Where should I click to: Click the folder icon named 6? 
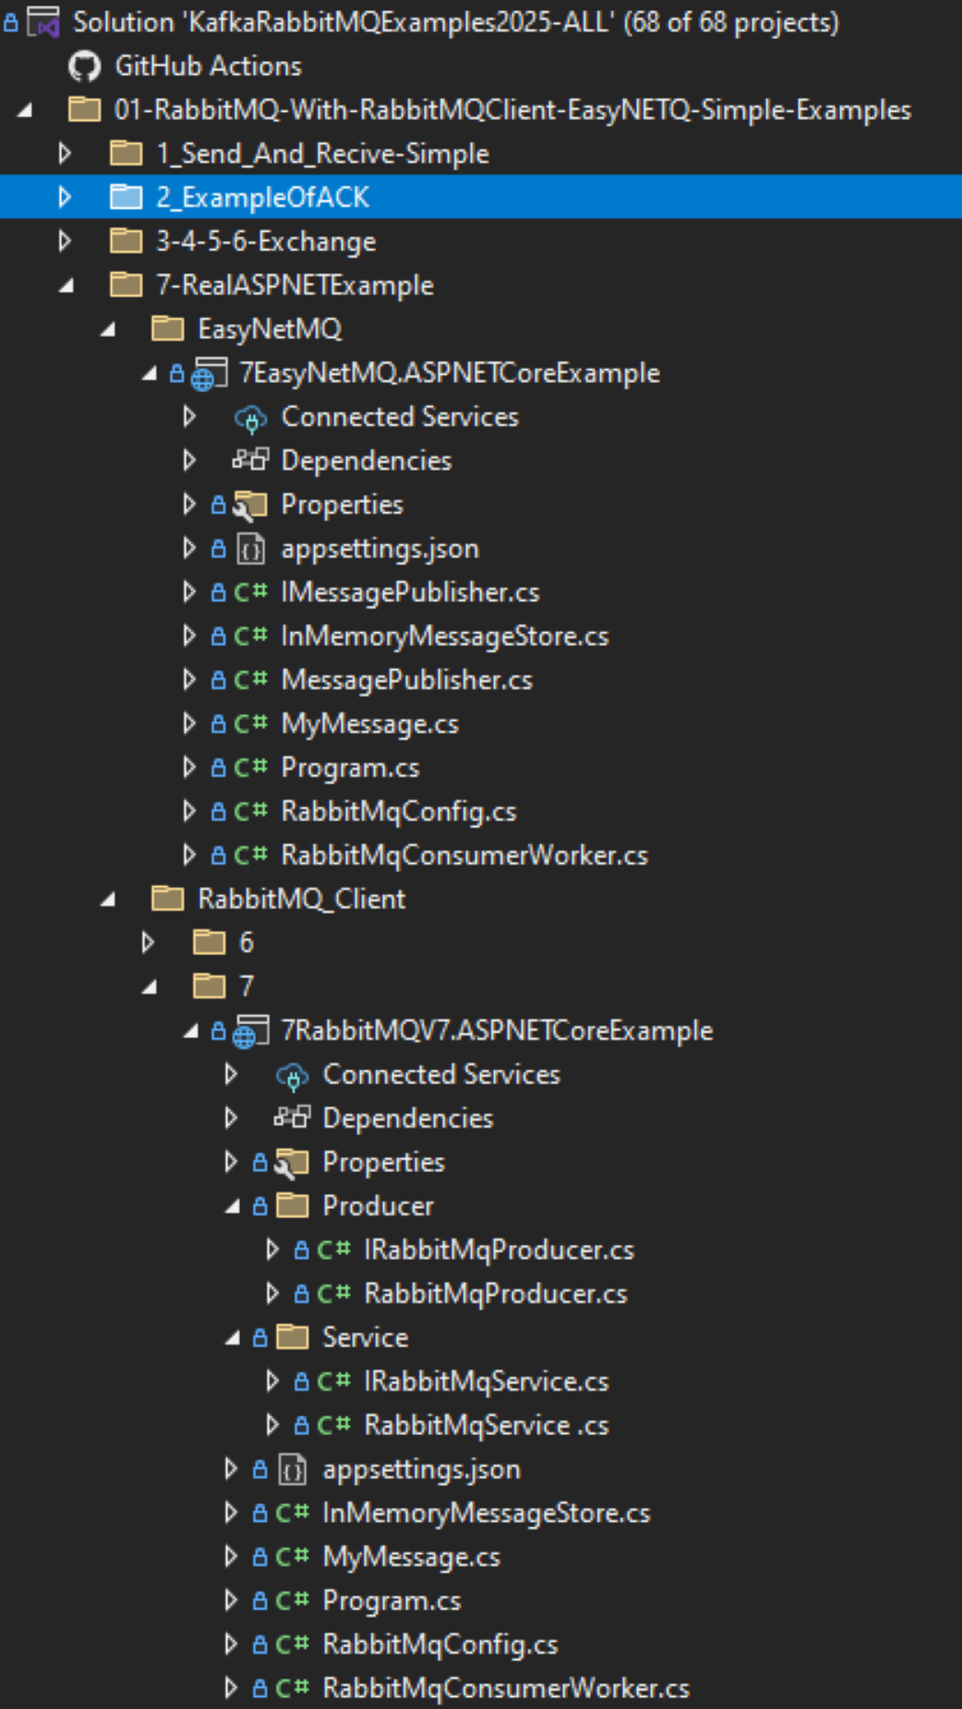click(209, 942)
